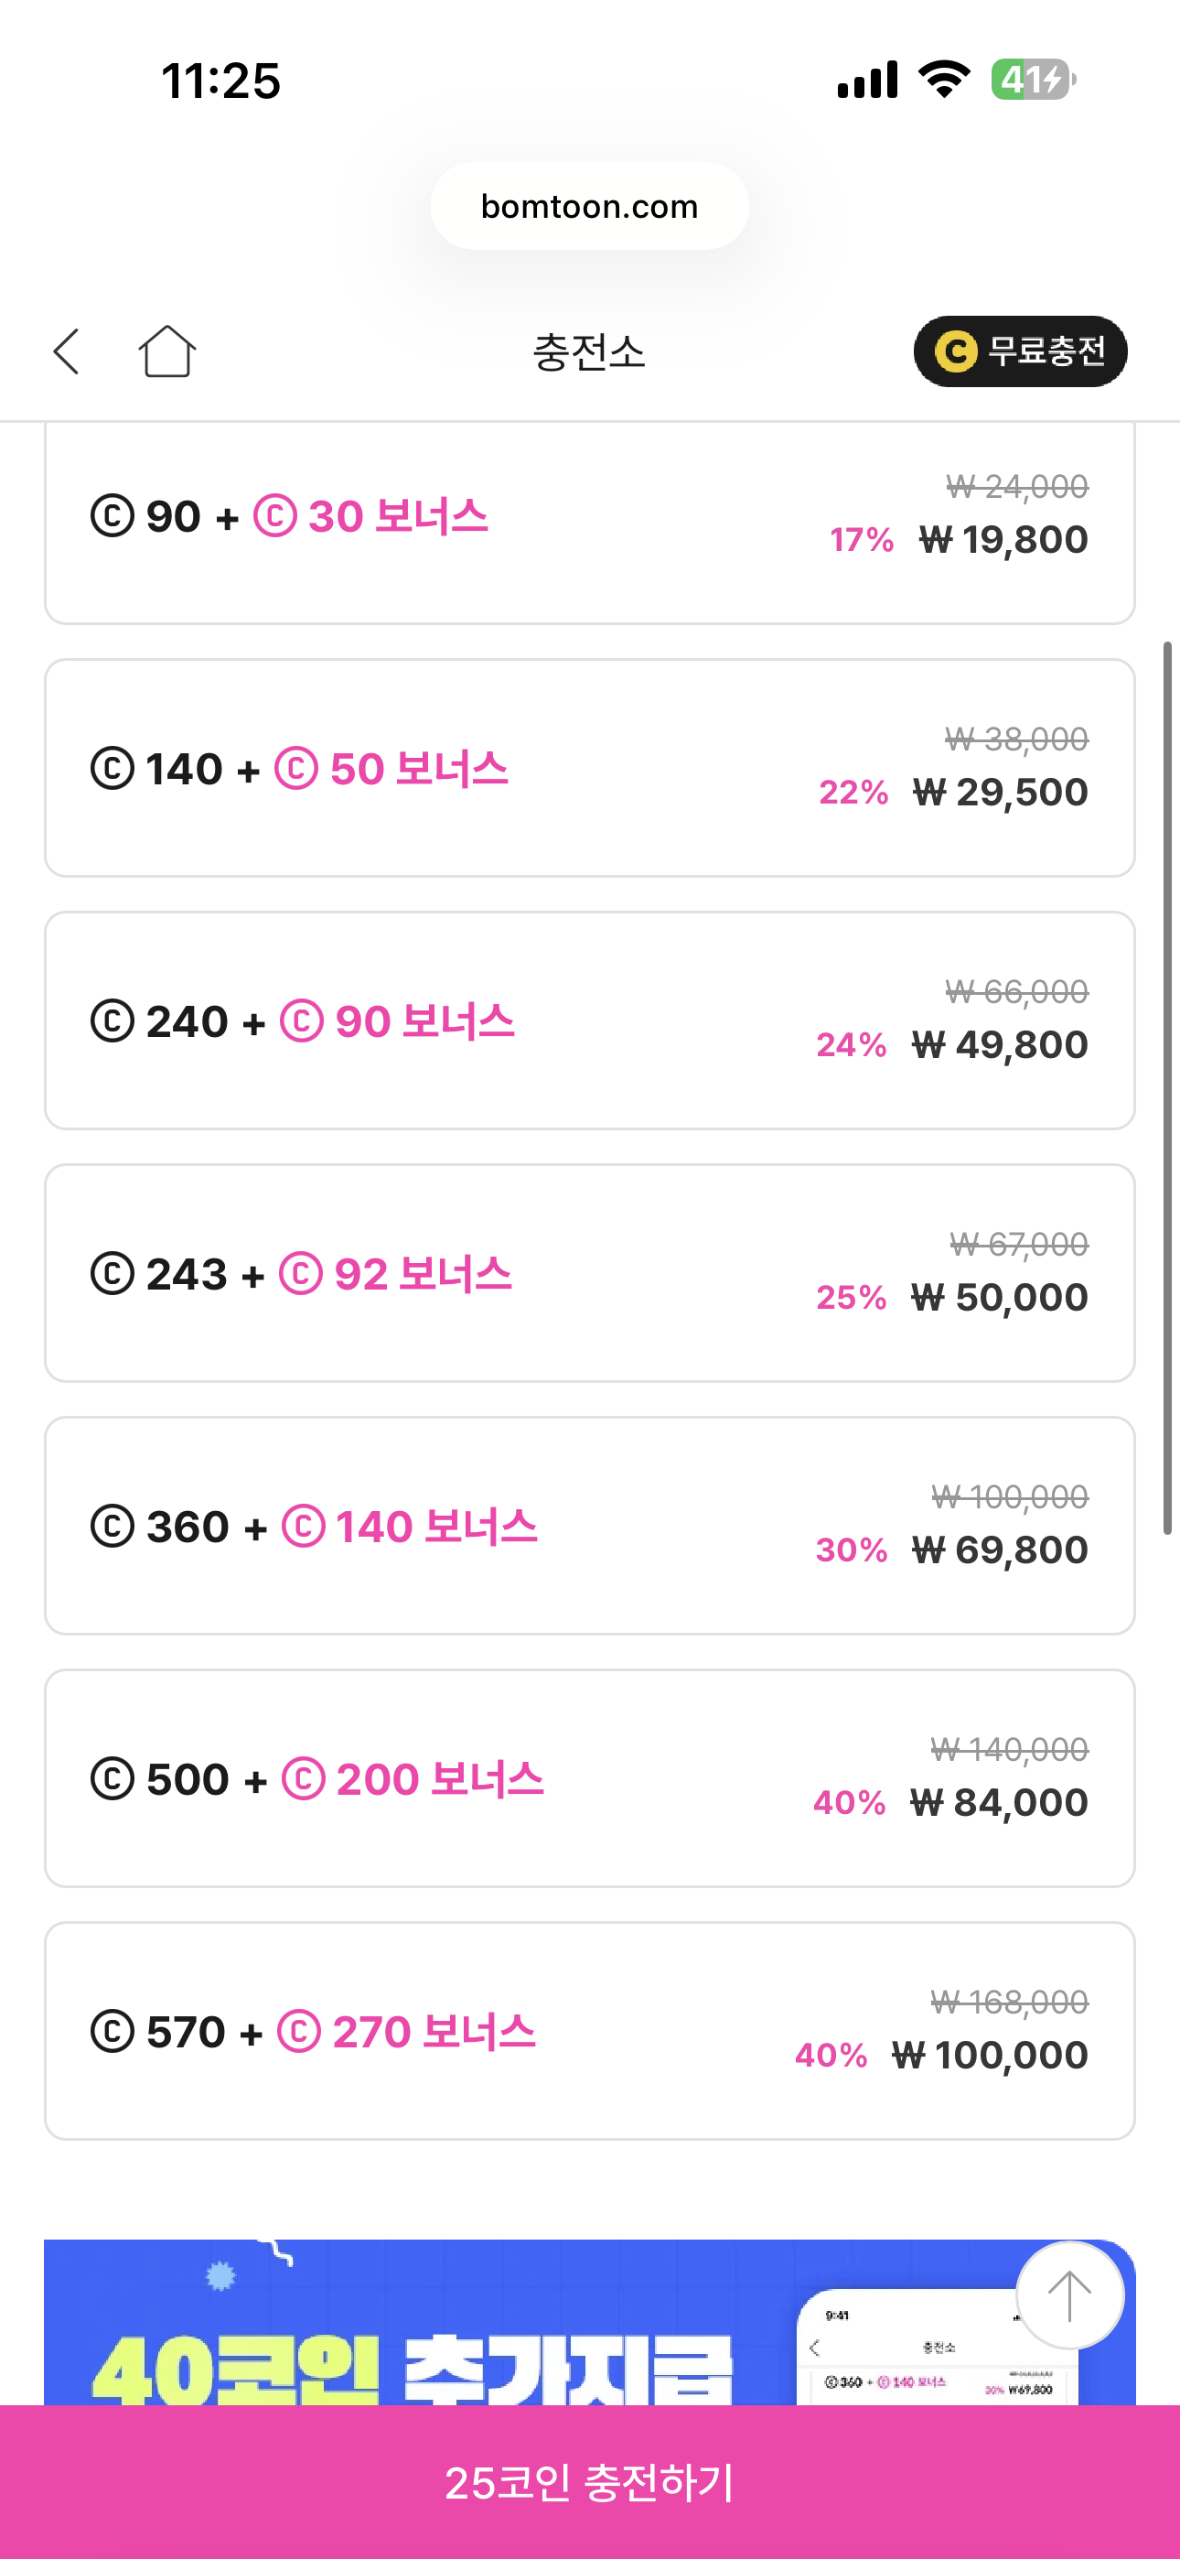Choose the 243 + 92 bonus package

[589, 1272]
